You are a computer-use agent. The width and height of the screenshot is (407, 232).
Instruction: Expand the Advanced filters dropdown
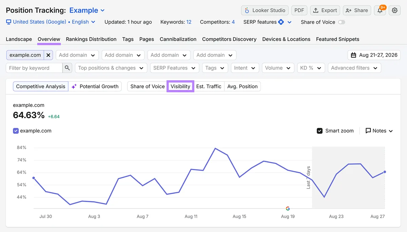354,68
